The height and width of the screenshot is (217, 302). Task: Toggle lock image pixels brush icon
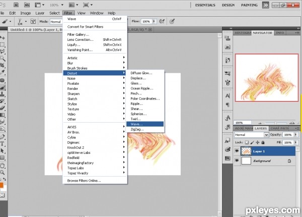[252, 142]
